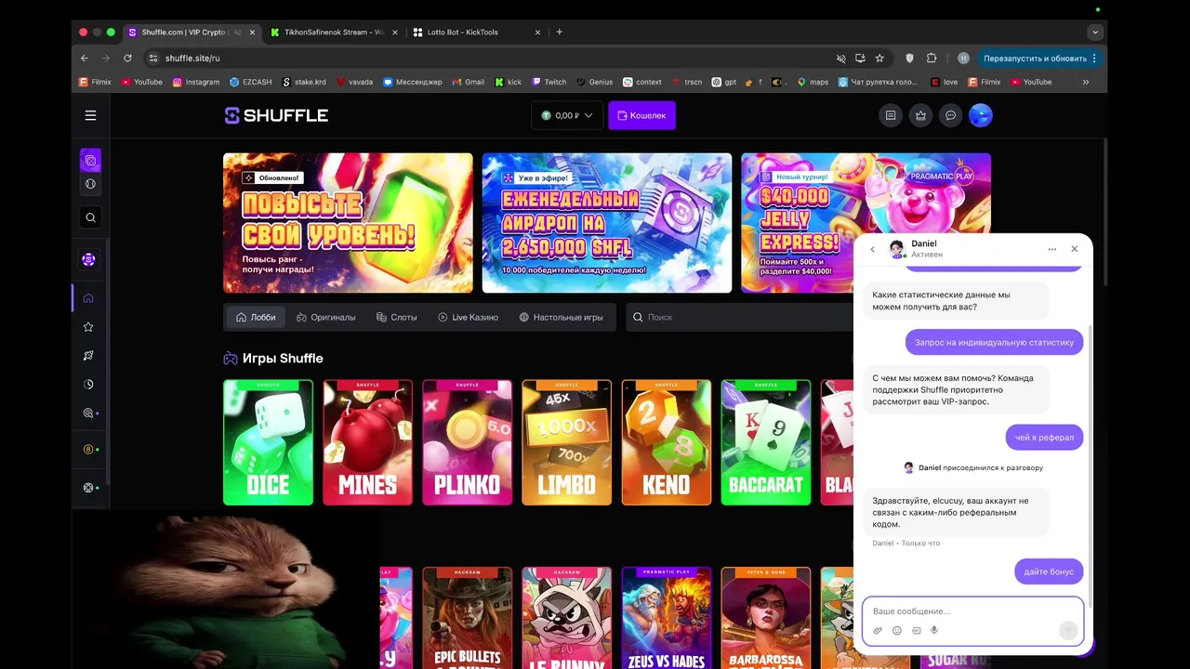Click the soccer ball icon at the sidebar bottom
1190x669 pixels.
tap(88, 488)
